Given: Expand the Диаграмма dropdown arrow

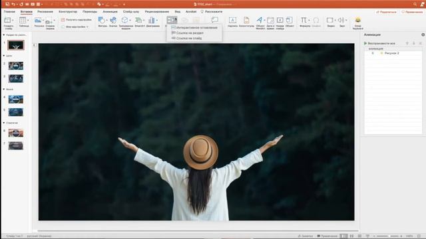Looking at the screenshot, I should pyautogui.click(x=157, y=21).
